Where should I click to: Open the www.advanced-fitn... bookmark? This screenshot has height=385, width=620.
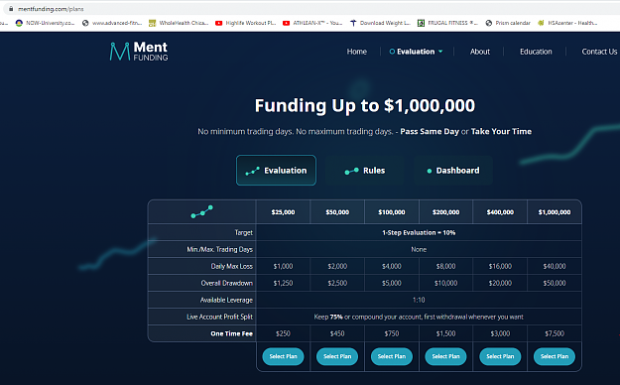click(x=112, y=23)
